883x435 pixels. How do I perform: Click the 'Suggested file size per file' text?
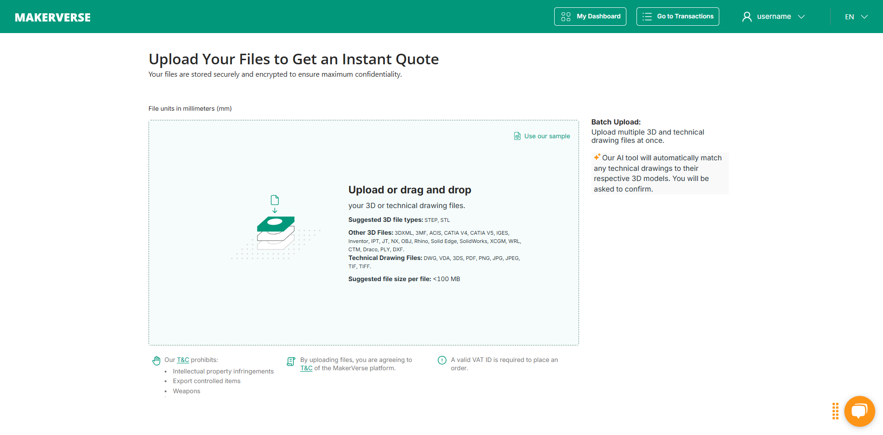(x=390, y=279)
